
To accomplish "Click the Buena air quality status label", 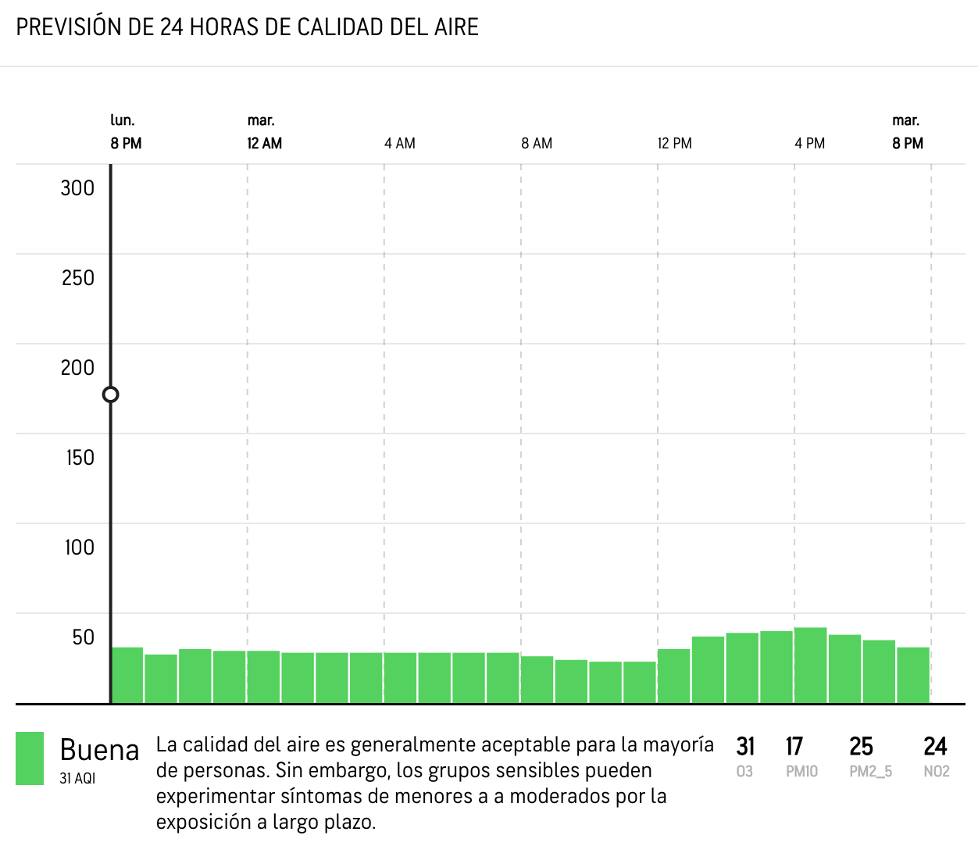I will coord(99,750).
